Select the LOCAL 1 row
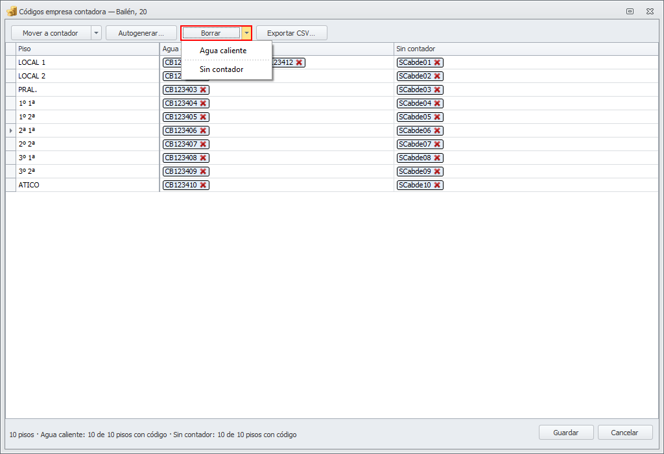Screen dimensions: 664x454 (332, 63)
